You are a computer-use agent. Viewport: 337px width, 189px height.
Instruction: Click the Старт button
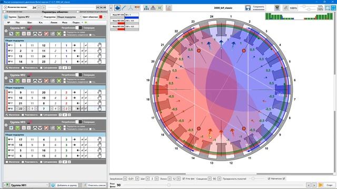(326, 185)
